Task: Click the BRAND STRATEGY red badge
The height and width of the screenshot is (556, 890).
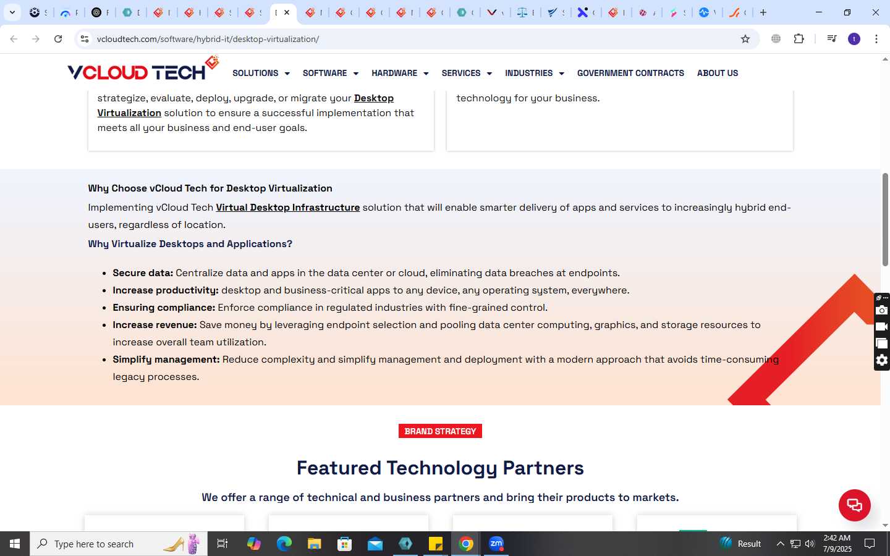Action: [440, 431]
